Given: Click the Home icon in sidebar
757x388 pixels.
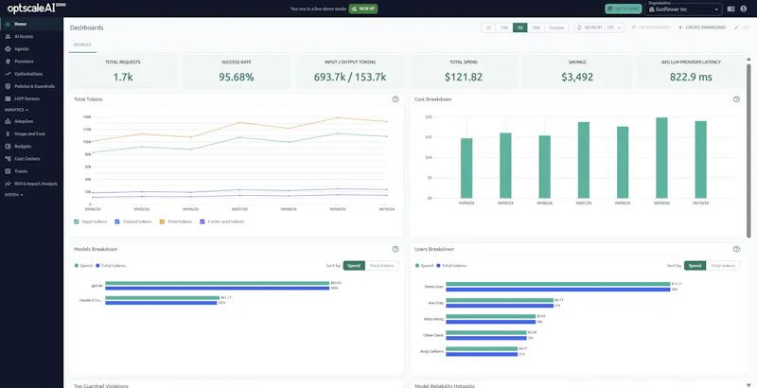Looking at the screenshot, I should pyautogui.click(x=8, y=24).
